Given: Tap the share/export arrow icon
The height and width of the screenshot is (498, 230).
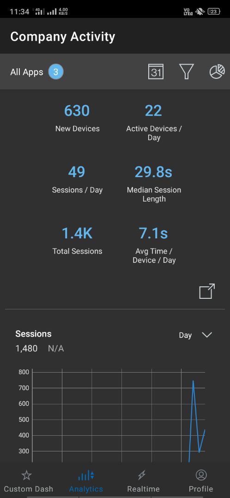Looking at the screenshot, I should (207, 291).
